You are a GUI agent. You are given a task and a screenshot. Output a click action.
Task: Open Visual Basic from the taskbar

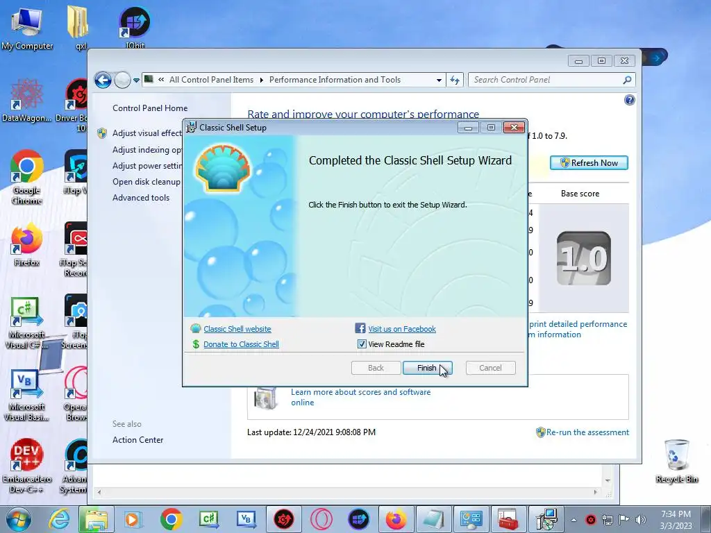pos(246,519)
